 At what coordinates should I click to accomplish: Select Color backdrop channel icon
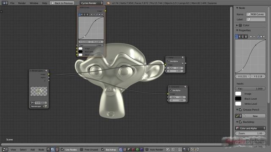tap(125, 149)
